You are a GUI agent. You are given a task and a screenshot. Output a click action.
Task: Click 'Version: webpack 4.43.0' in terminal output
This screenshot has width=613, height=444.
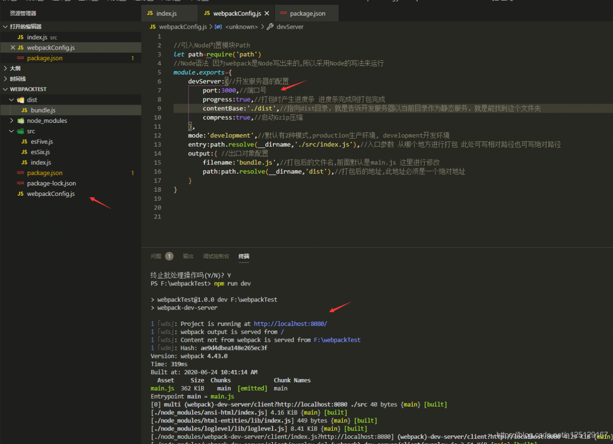189,356
